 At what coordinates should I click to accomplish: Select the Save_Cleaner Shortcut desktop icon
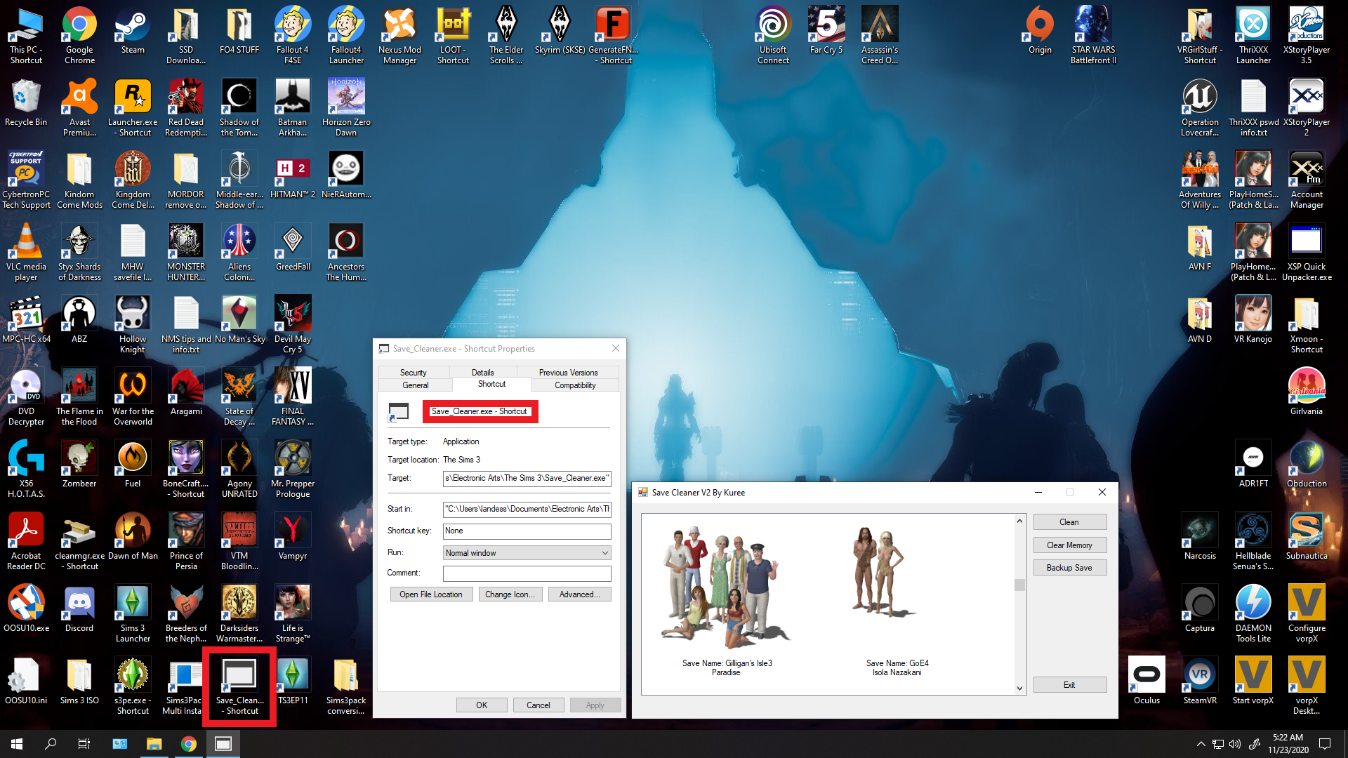point(239,686)
